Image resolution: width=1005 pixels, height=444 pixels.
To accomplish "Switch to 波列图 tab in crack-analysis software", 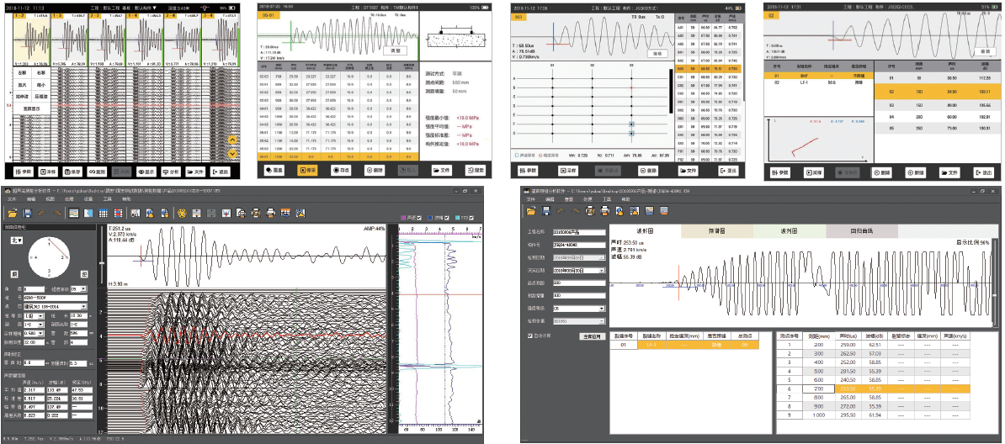I will 790,230.
